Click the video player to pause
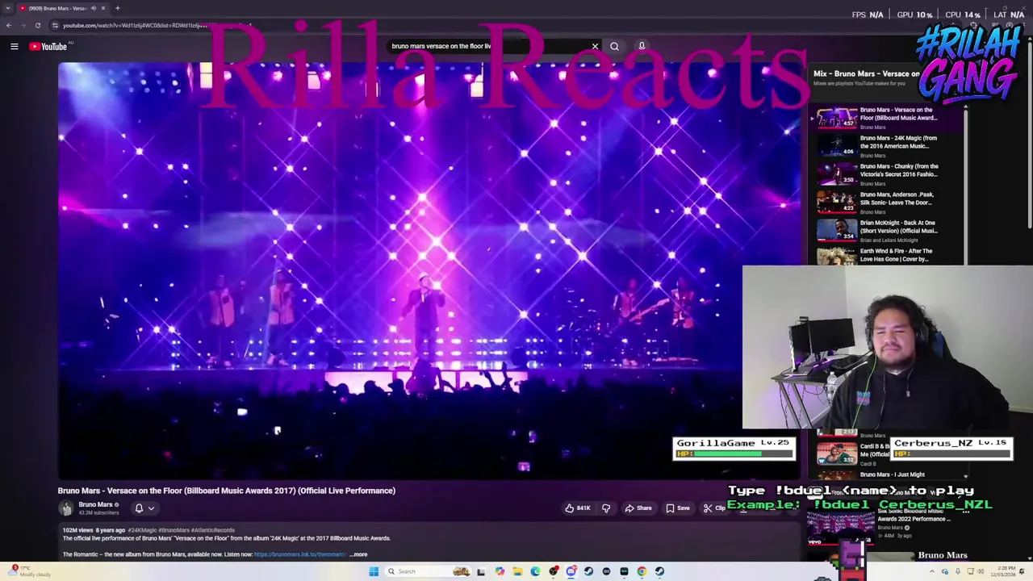 click(428, 270)
